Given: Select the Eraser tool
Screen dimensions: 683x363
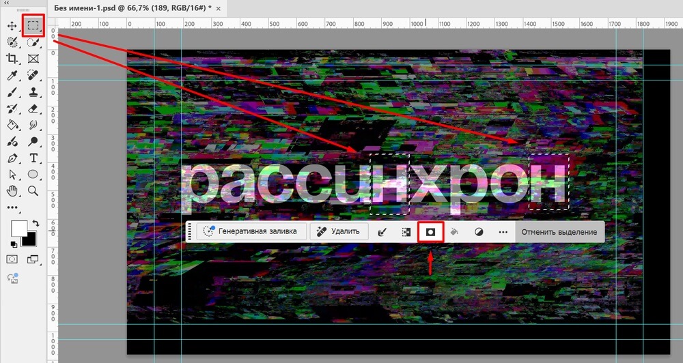Looking at the screenshot, I should click(x=32, y=108).
